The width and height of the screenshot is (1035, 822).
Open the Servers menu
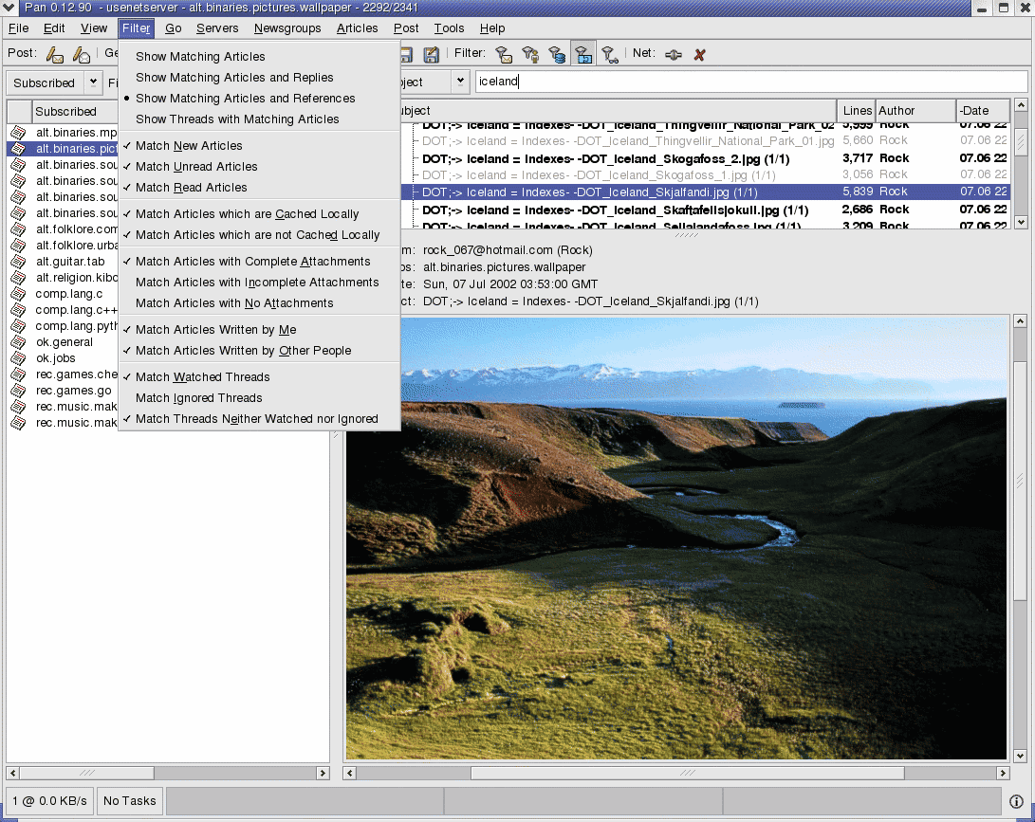tap(217, 28)
